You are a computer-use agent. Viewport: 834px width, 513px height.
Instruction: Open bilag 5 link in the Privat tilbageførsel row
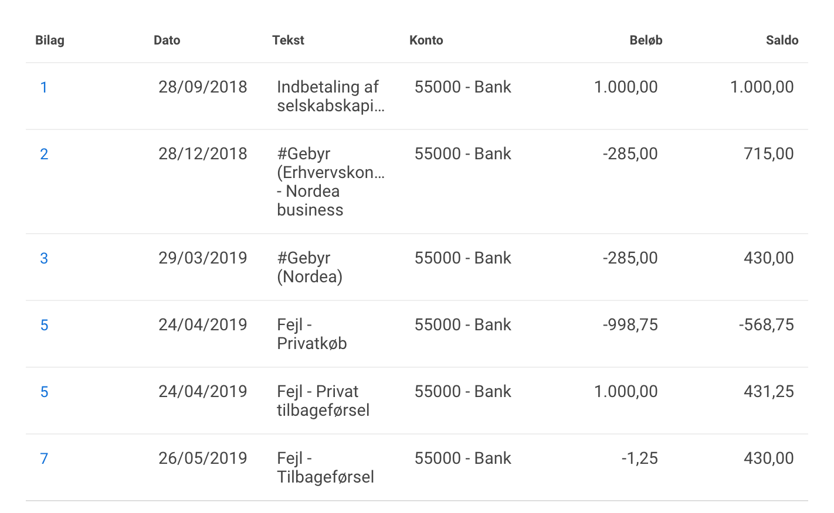tap(44, 392)
